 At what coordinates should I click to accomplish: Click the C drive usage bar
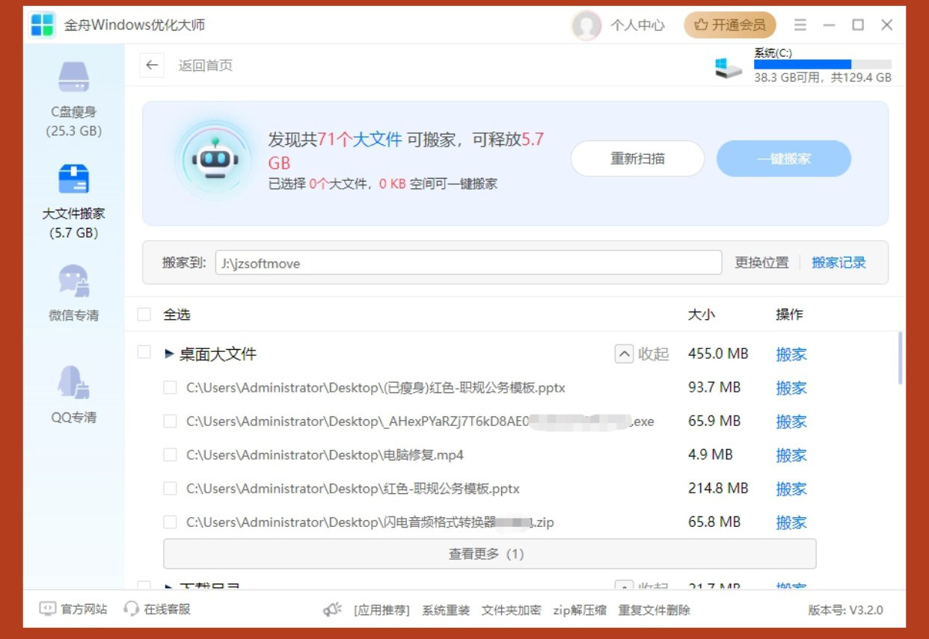click(x=823, y=64)
